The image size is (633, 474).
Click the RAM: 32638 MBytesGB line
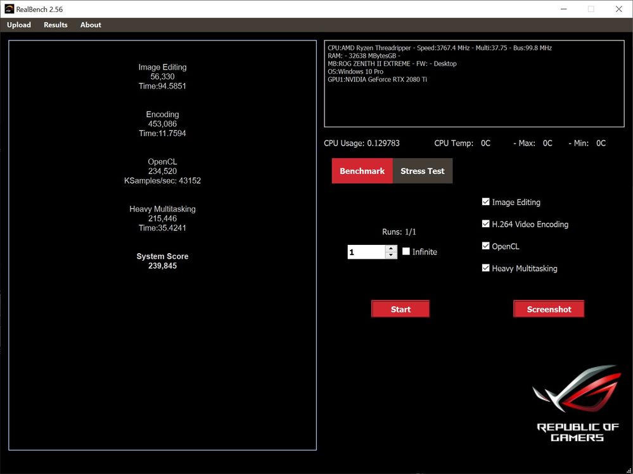click(364, 56)
